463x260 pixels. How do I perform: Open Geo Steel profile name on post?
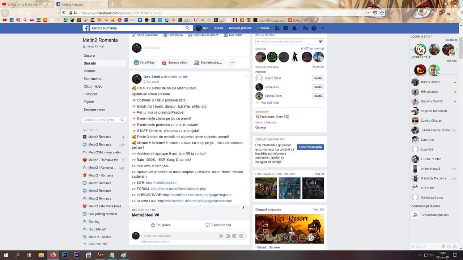point(152,77)
